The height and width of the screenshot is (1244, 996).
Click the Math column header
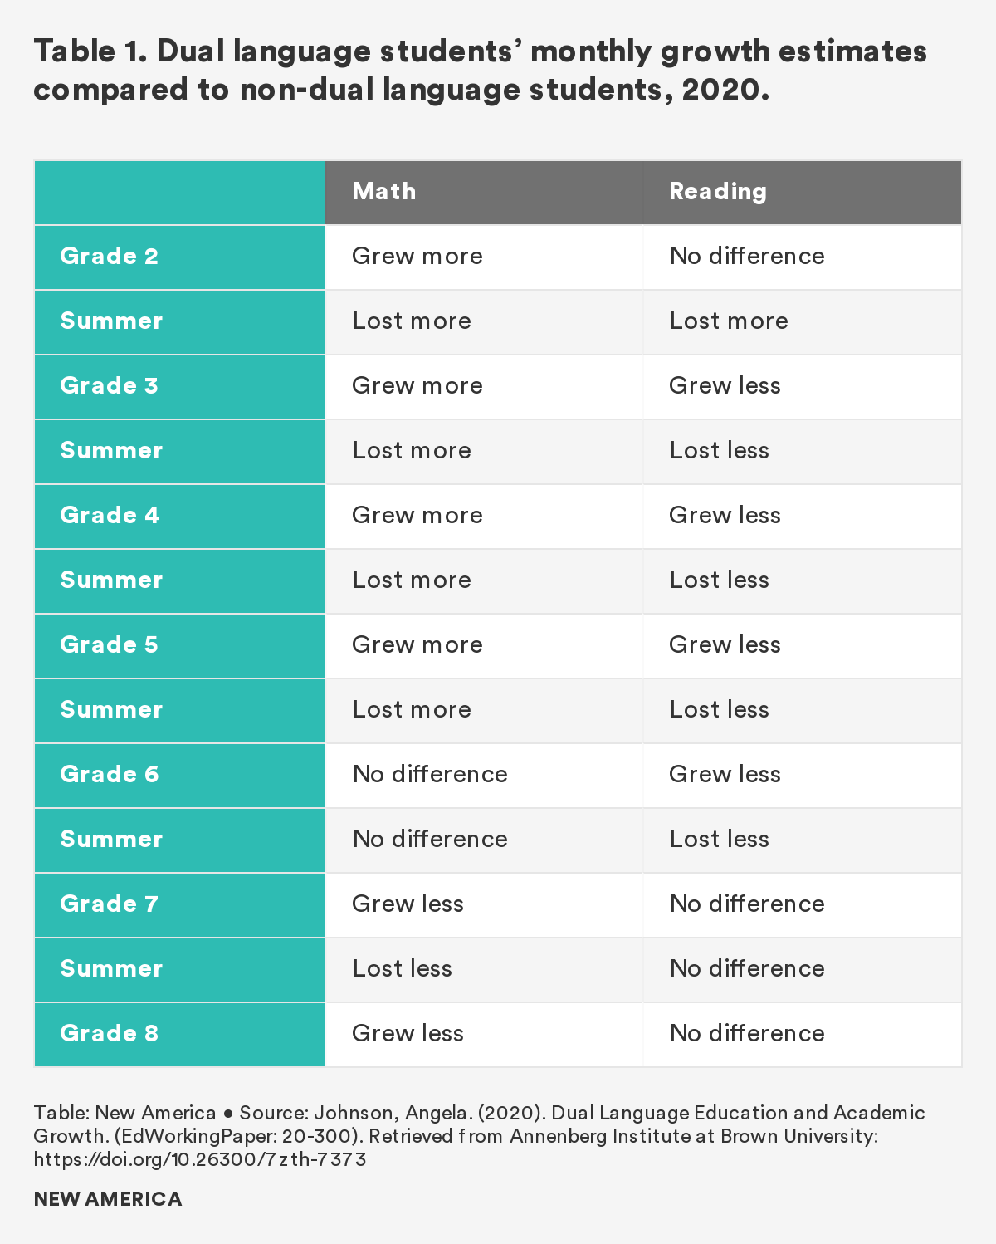pyautogui.click(x=384, y=192)
